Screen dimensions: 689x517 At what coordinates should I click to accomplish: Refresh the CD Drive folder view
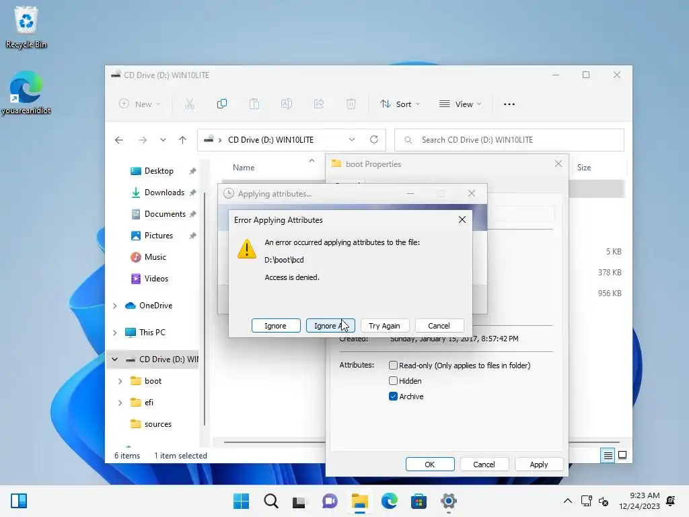374,140
